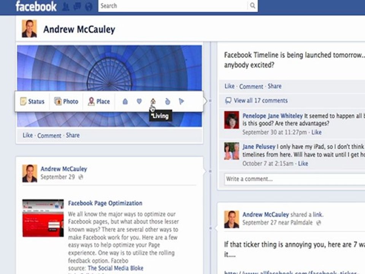Viewport: 365px width, 274px height.
Task: Open Palmdale location link
Action: [x=302, y=223]
